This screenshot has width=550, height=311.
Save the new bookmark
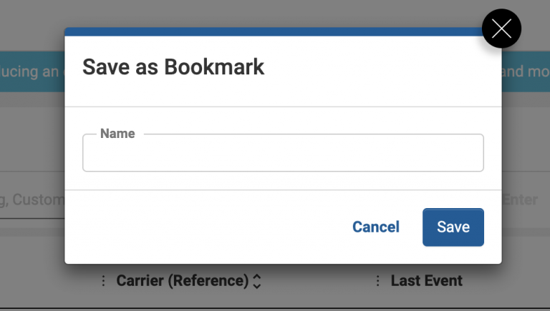[453, 227]
